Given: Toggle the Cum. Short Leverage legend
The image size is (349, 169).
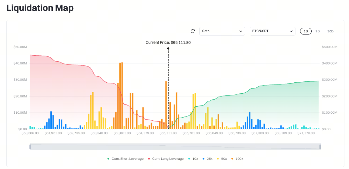Looking at the screenshot, I should [x=125, y=159].
